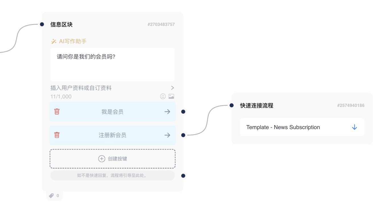
Task: Click the tag icon below the block
Action: pos(51,196)
